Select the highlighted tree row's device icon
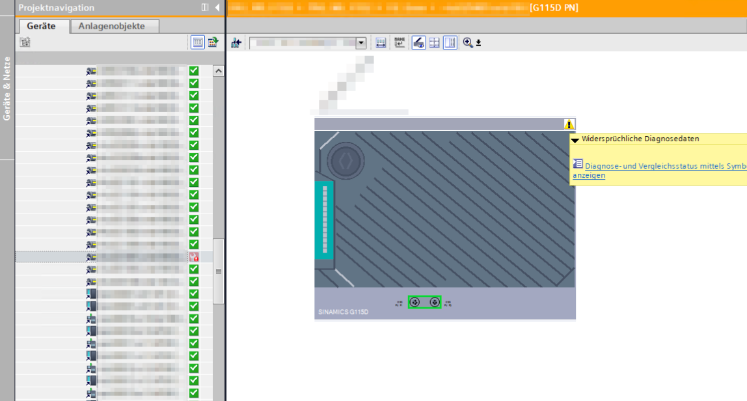This screenshot has height=401, width=747. 91,257
